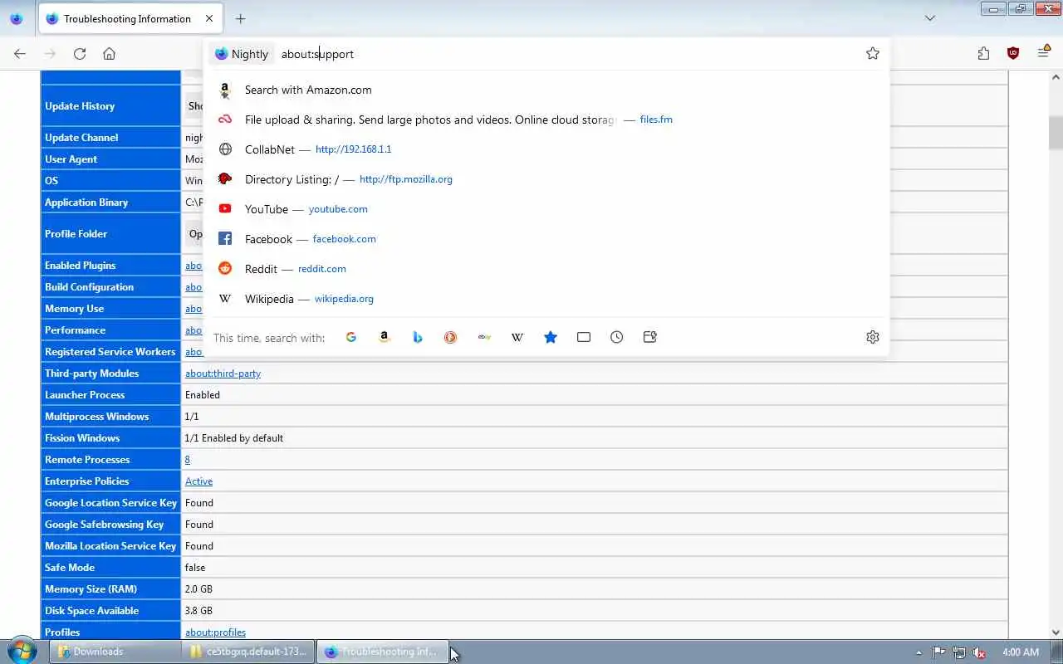
Task: Open a new tab with plus
Action: click(x=240, y=18)
